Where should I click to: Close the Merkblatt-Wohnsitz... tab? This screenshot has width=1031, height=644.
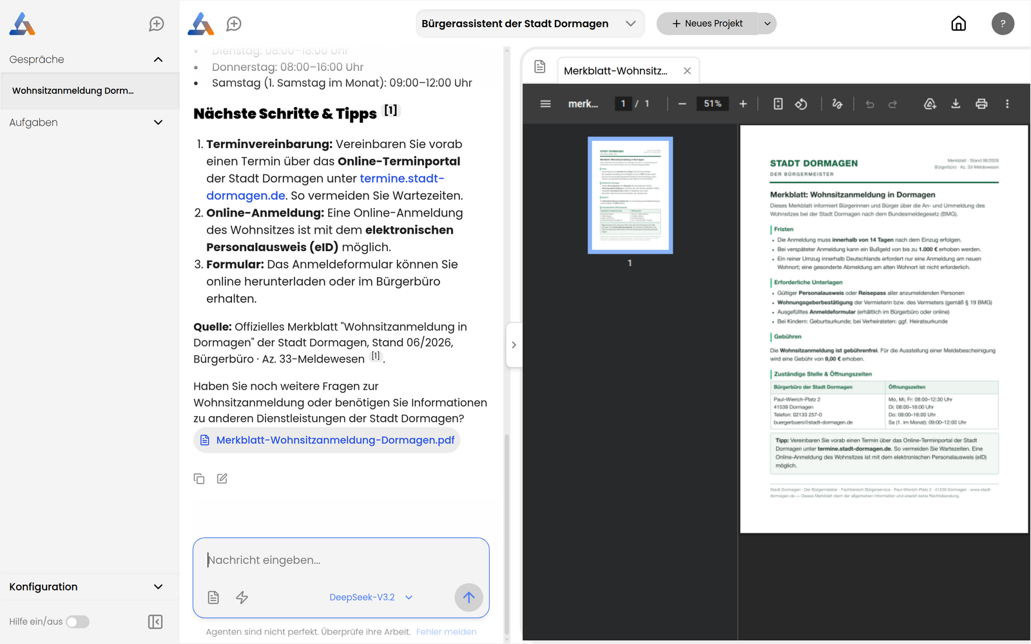pos(688,71)
